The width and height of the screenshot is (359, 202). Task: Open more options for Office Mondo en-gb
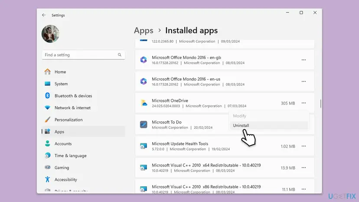[304, 60]
